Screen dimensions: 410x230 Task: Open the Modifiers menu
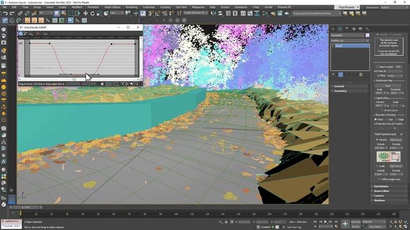[x=77, y=7]
